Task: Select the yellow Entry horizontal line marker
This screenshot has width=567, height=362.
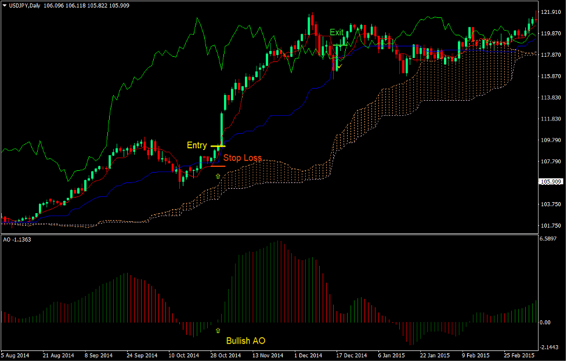Action: pyautogui.click(x=218, y=146)
